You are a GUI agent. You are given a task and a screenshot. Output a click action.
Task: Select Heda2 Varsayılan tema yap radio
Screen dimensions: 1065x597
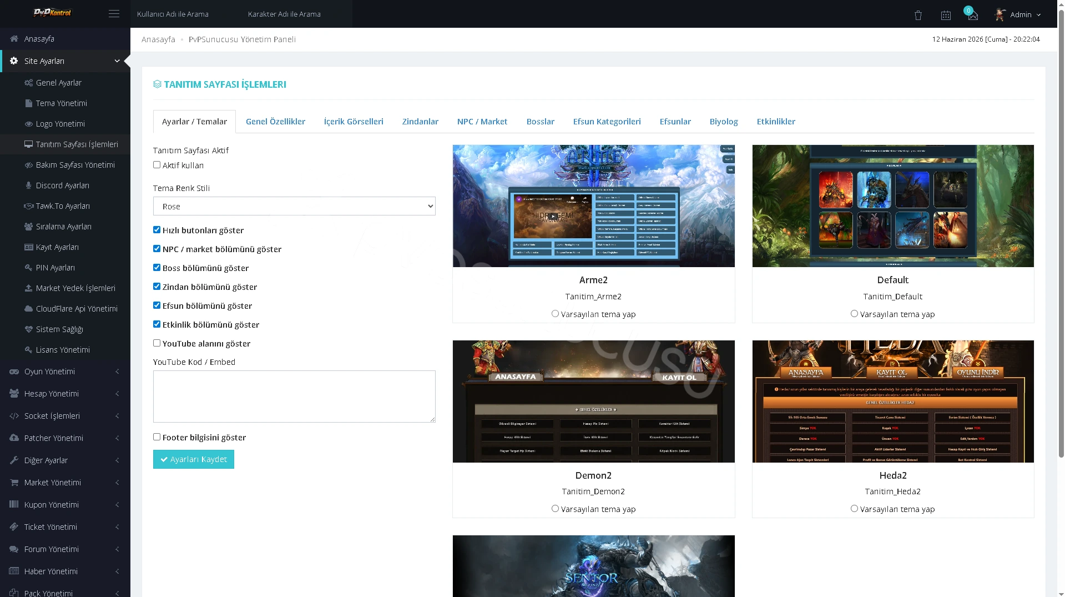(x=854, y=509)
